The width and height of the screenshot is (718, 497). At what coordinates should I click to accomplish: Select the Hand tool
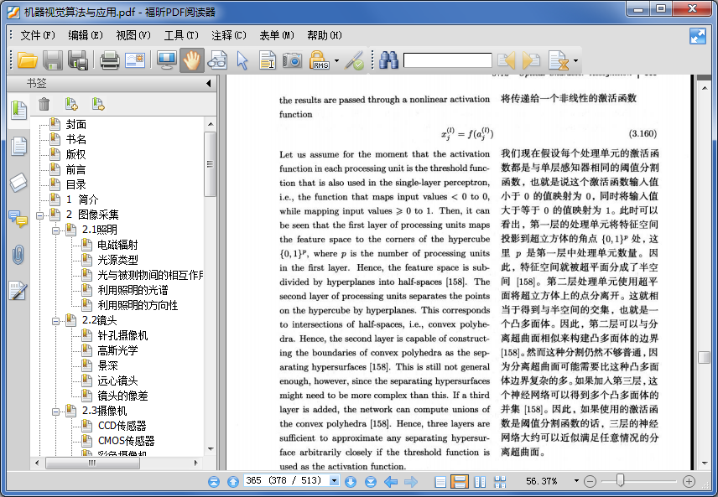[x=192, y=60]
